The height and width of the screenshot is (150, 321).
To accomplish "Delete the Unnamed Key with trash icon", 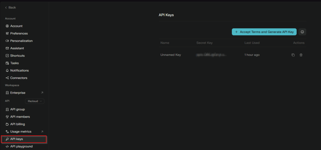I will 301,55.
